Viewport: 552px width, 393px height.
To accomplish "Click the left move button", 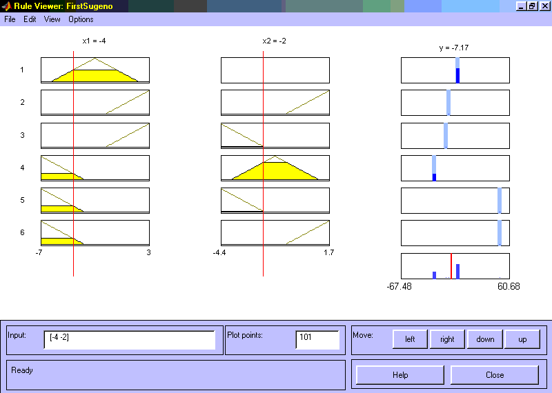I will coord(411,339).
